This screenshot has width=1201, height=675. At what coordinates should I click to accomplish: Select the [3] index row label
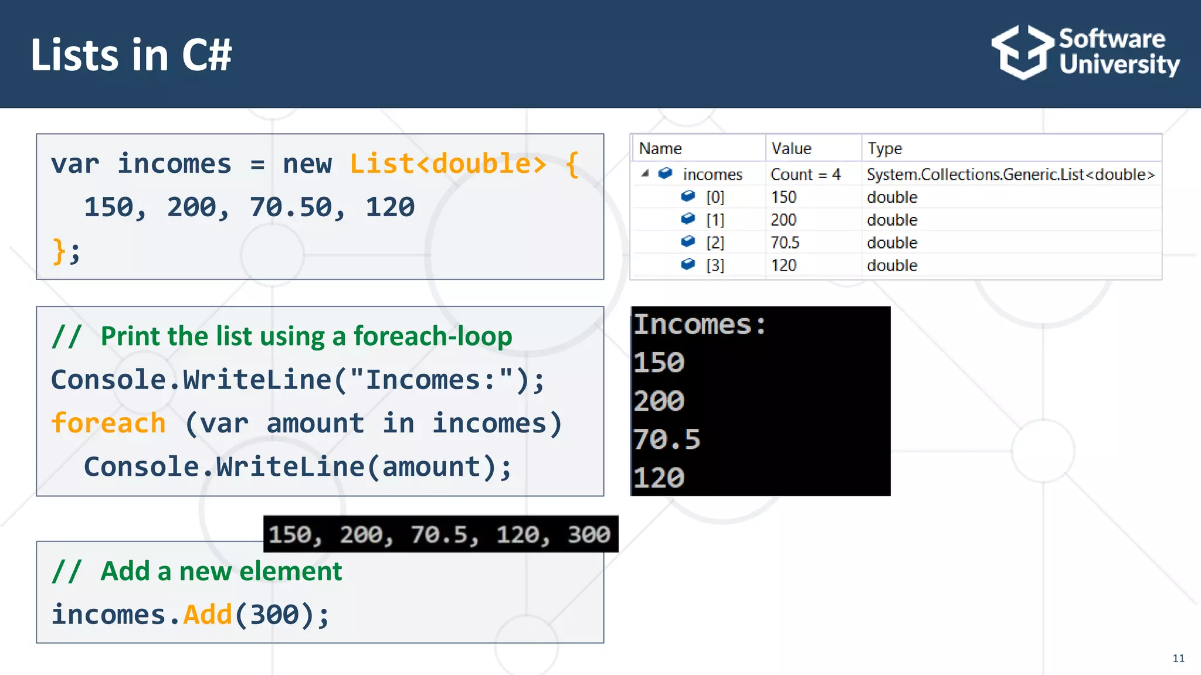coord(715,265)
